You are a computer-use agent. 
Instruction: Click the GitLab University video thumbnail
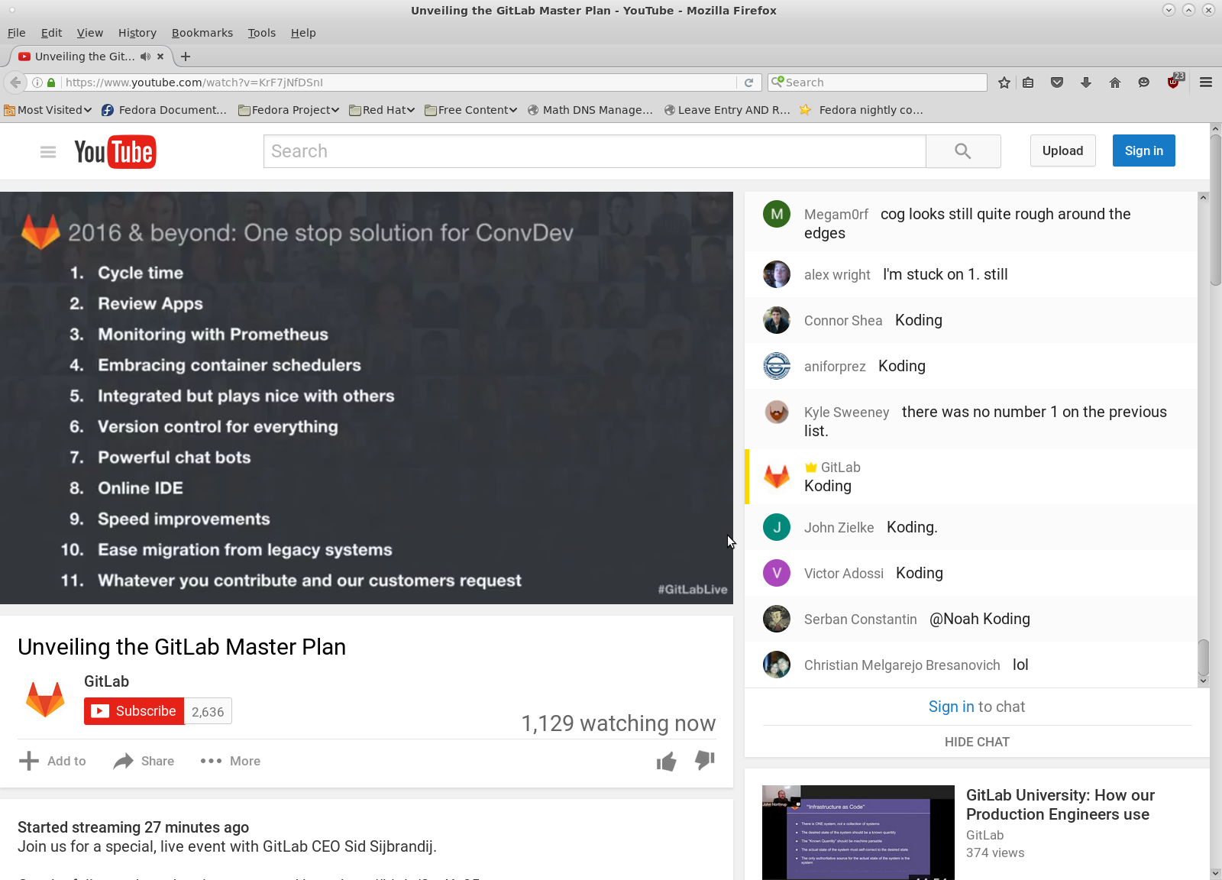(858, 833)
